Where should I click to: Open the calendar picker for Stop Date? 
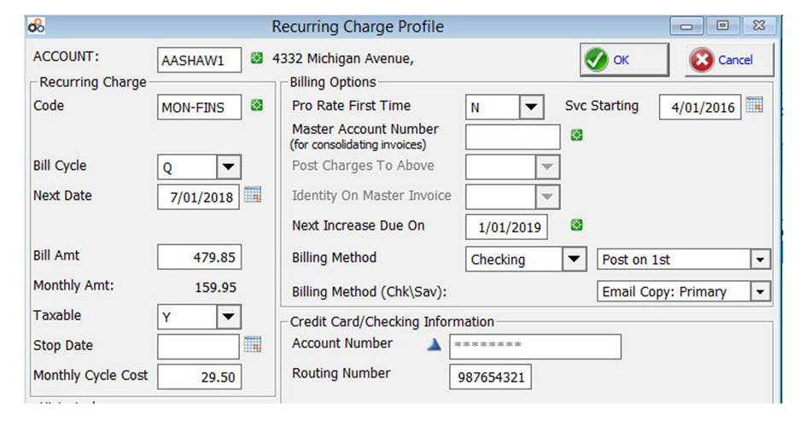pos(253,344)
